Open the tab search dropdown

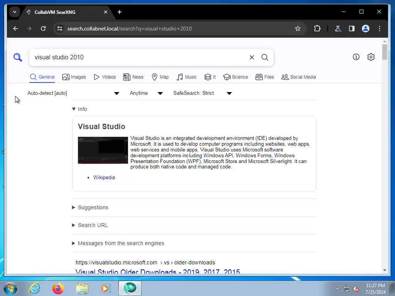click(x=15, y=12)
